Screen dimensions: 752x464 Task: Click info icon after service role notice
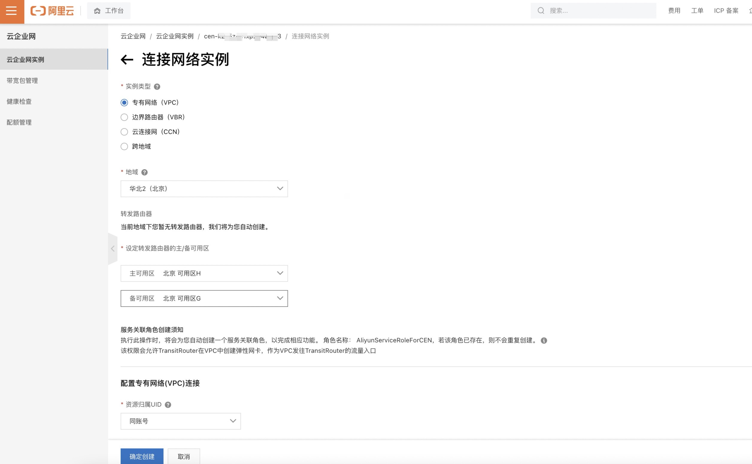pos(544,341)
